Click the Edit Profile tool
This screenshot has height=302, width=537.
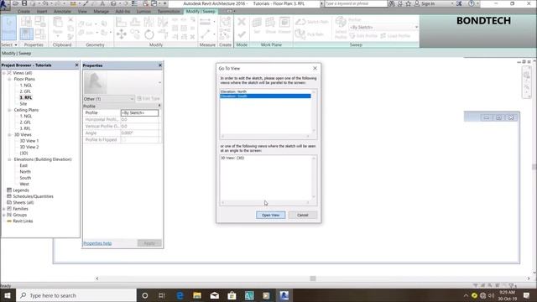(363, 36)
